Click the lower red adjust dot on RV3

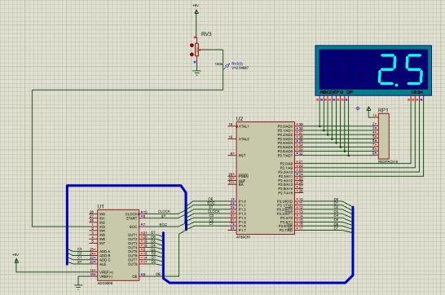click(192, 55)
